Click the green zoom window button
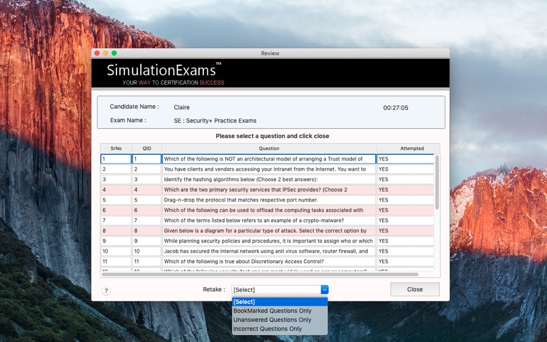Image resolution: width=547 pixels, height=342 pixels. coord(114,53)
